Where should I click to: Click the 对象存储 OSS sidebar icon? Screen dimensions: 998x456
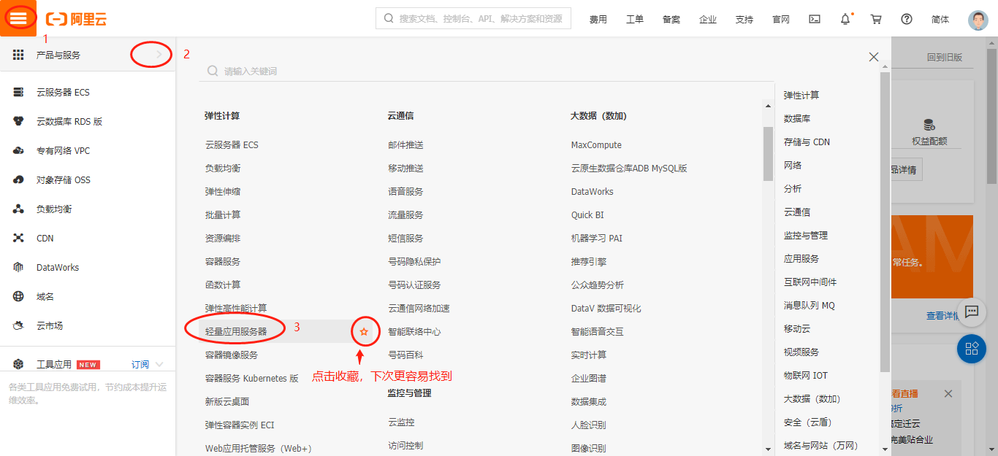coord(19,179)
